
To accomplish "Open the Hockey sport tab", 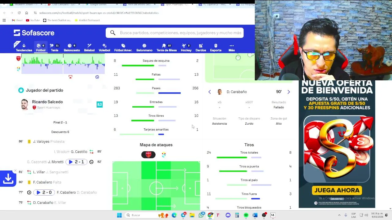I will coord(186,48).
